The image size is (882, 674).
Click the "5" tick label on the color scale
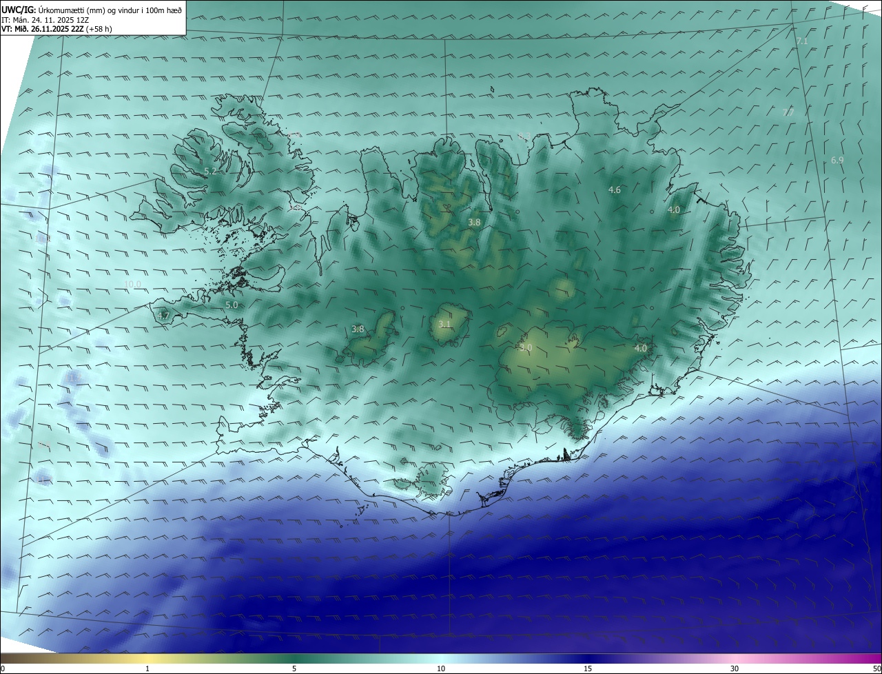(294, 668)
